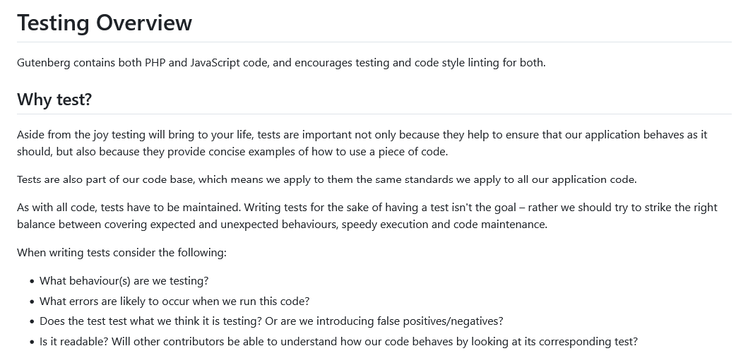Click the Testing Overview heading
Screen dimensions: 736x358
click(x=105, y=23)
